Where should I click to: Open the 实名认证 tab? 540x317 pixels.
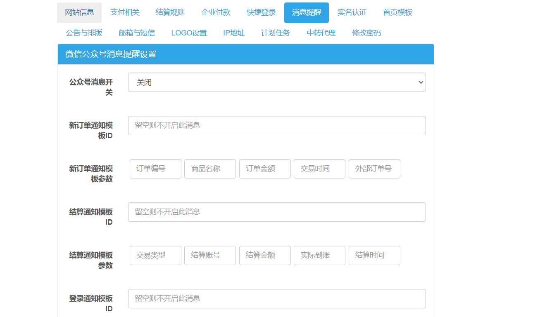pos(352,12)
